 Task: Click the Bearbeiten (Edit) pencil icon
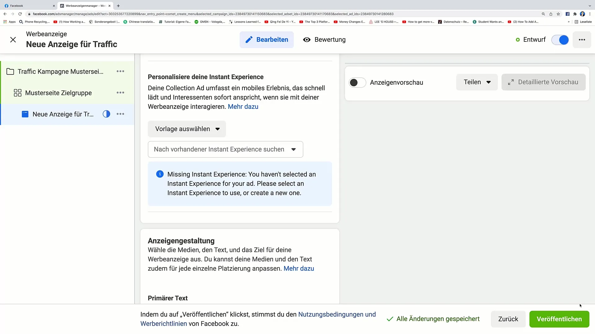point(249,40)
